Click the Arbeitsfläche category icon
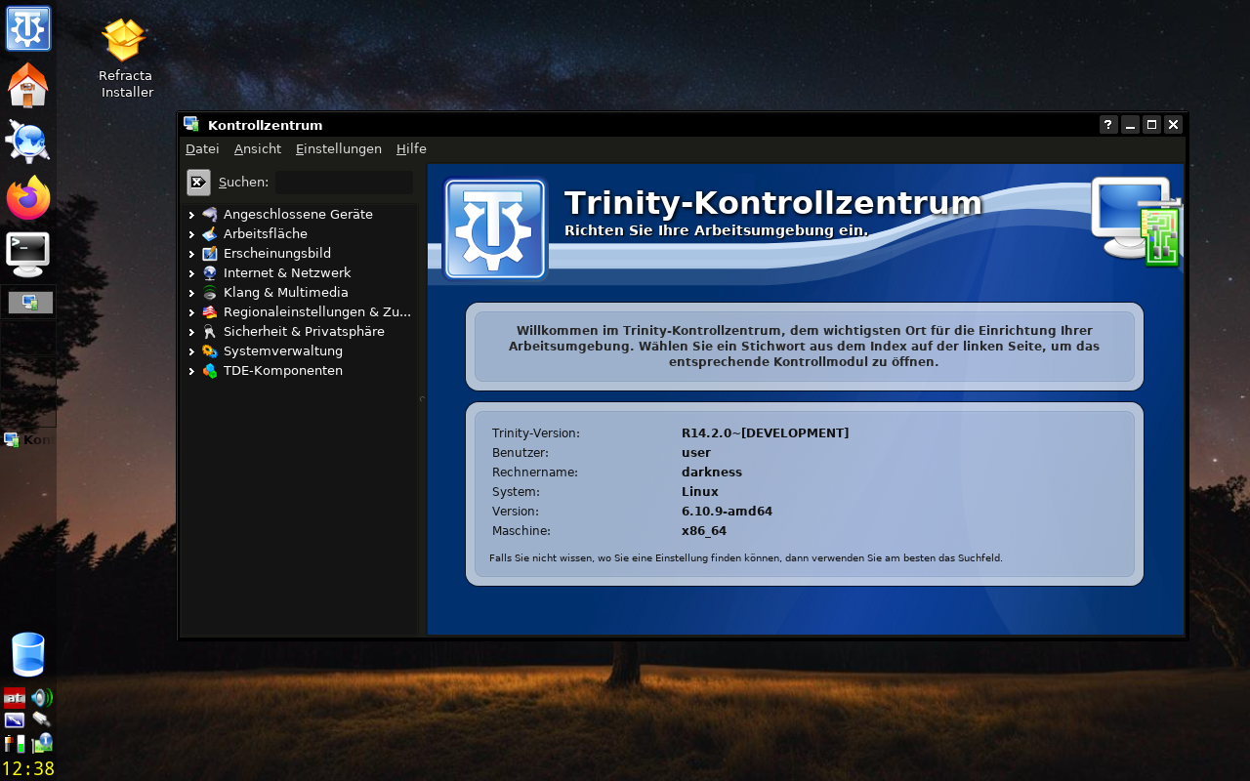The image size is (1250, 781). pos(210,233)
